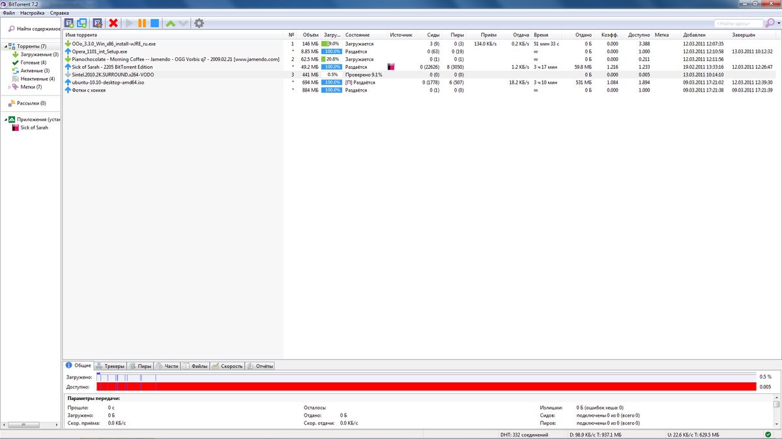Viewport: 782px width, 439px height.
Task: Switch to the Скорость tab
Action: (x=227, y=366)
